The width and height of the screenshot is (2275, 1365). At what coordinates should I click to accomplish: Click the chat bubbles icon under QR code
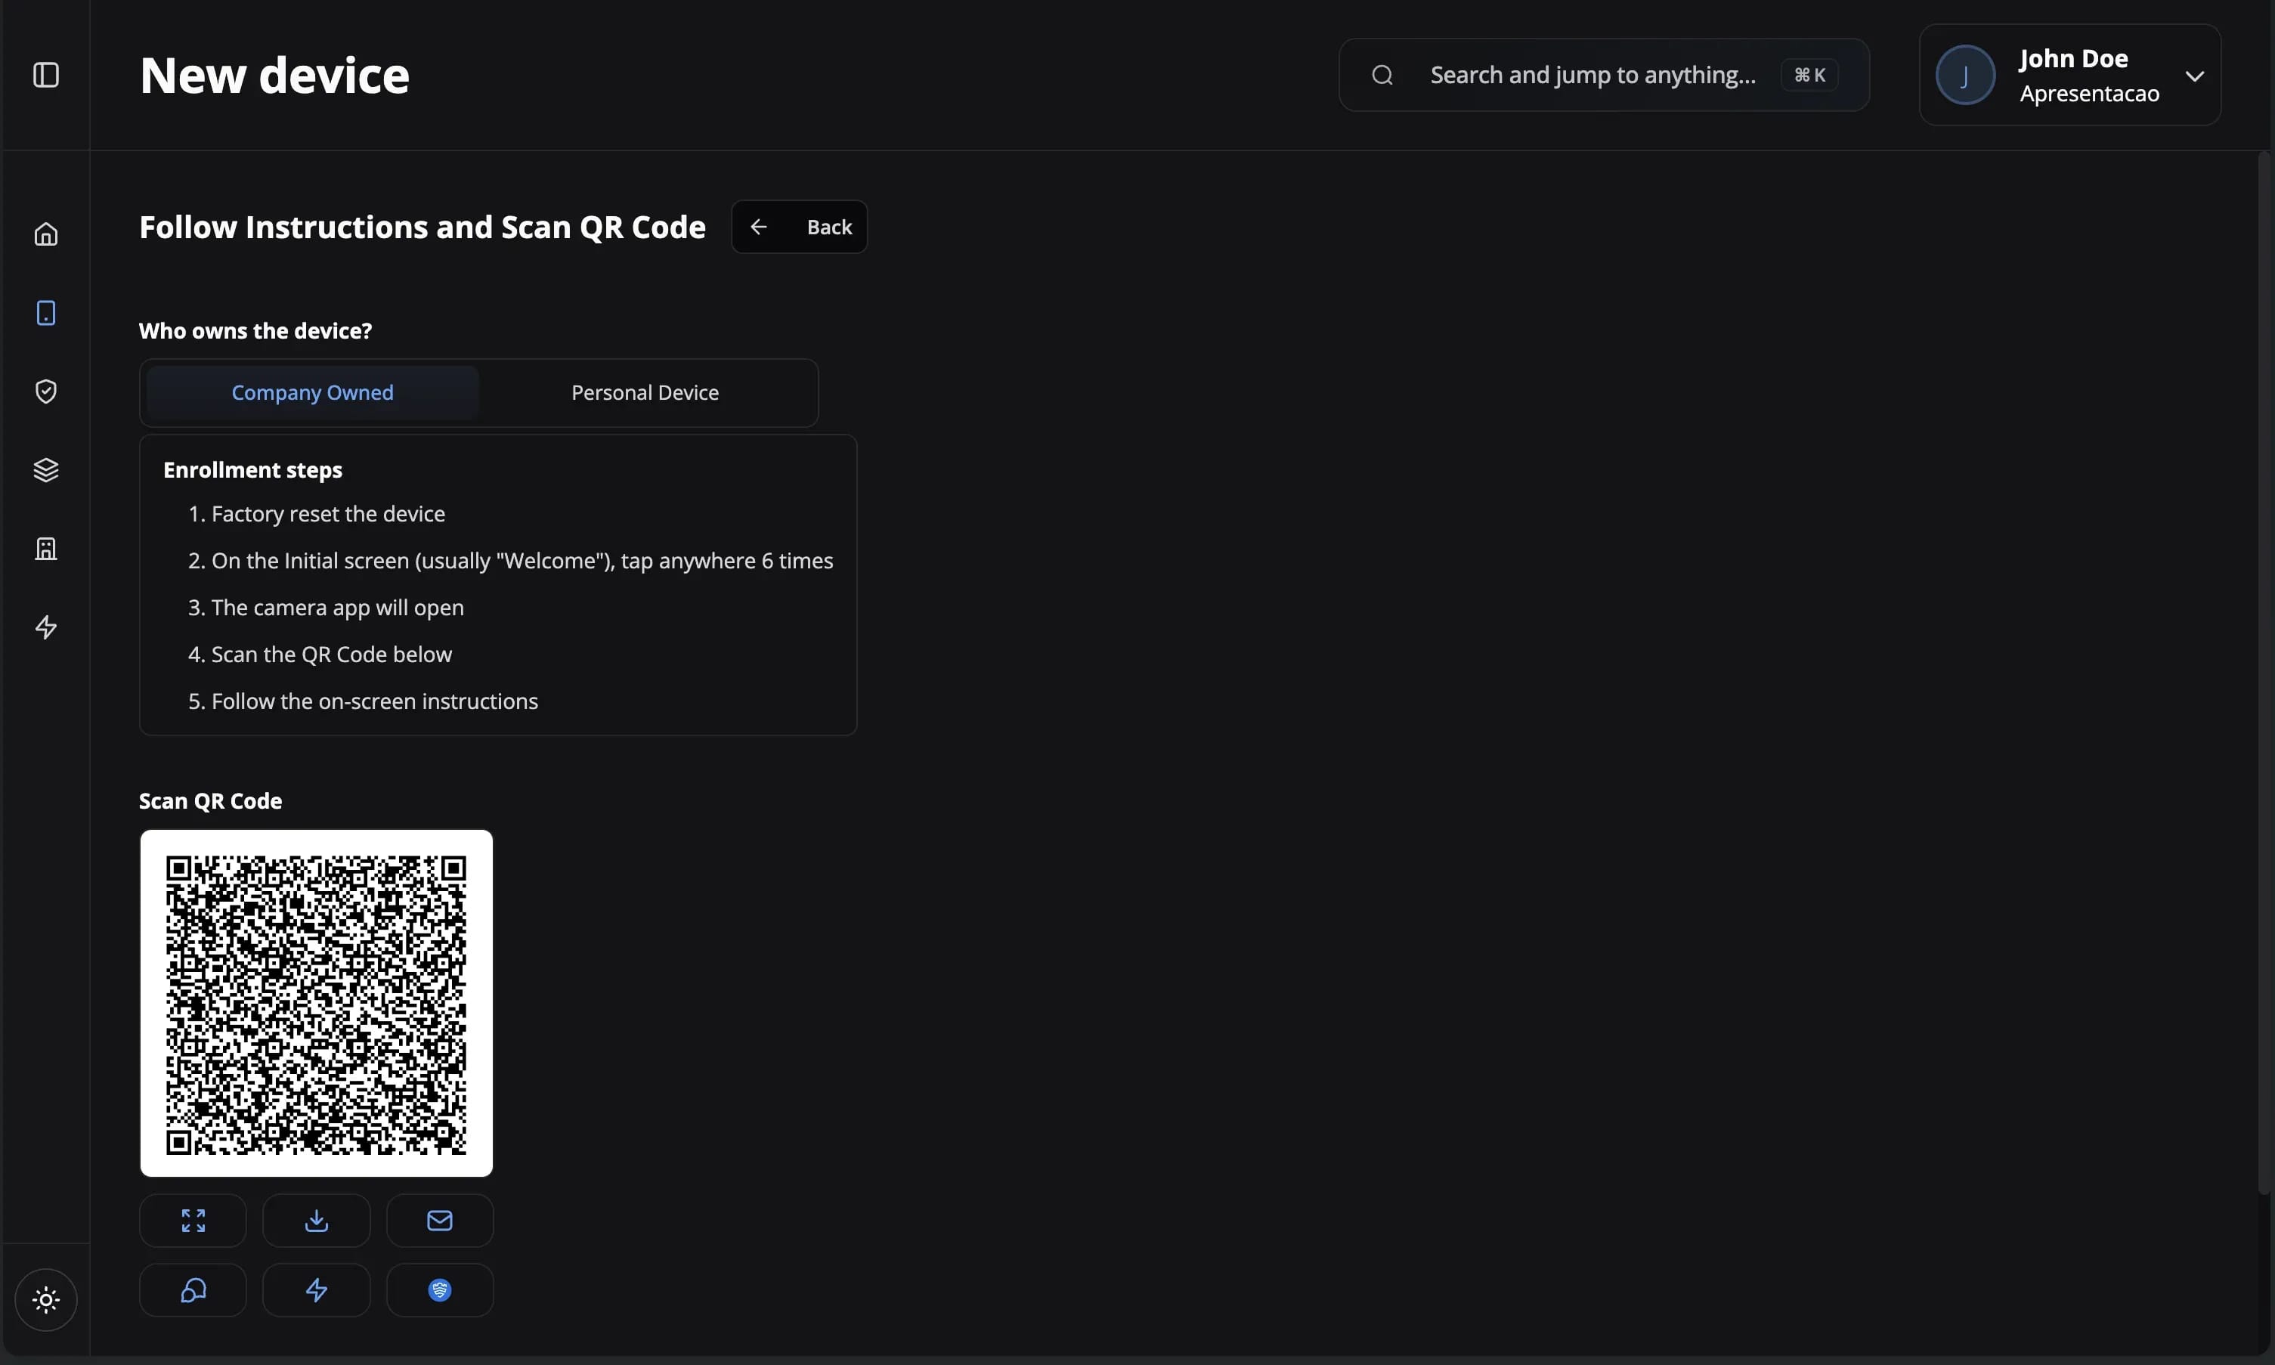(x=193, y=1289)
